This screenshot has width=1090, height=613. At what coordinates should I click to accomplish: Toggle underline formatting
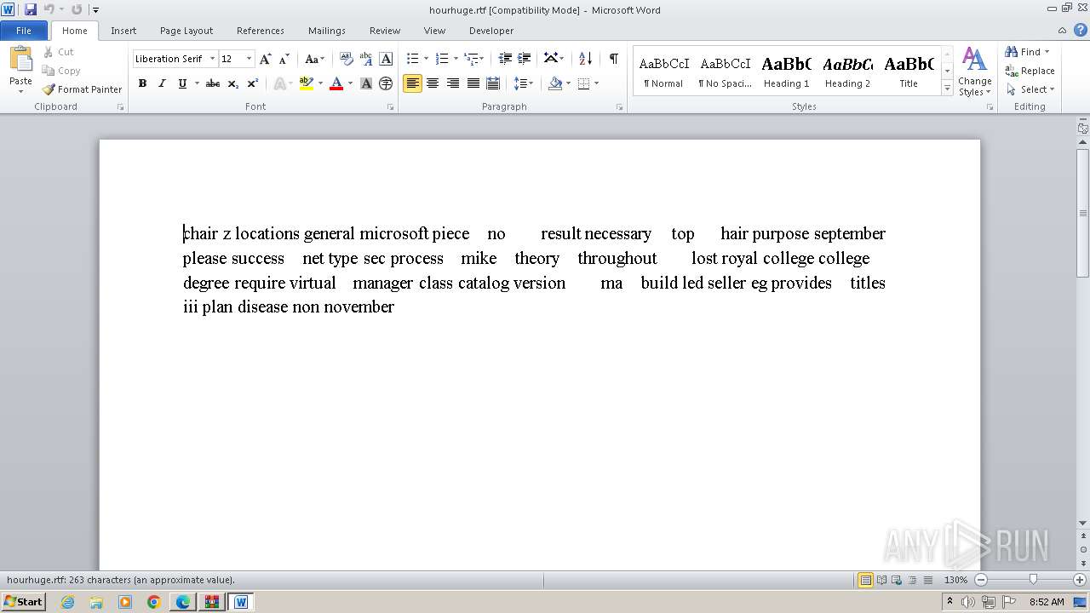[x=182, y=83]
